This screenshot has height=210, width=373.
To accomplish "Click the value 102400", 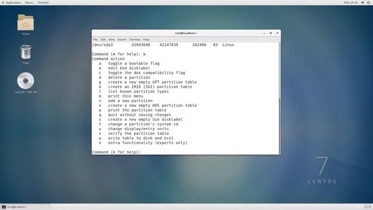I will (x=199, y=45).
